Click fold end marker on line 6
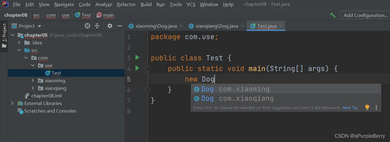Image resolution: width=390 pixels, height=142 pixels. 148,90
